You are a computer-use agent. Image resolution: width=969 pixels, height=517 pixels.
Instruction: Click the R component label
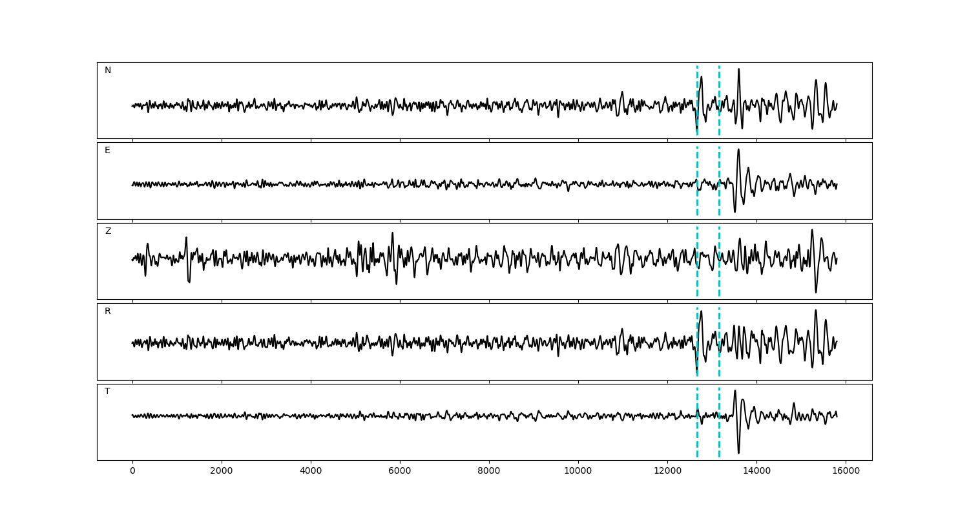tap(108, 311)
